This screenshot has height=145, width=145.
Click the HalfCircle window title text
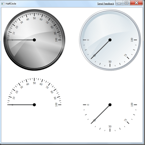(11, 4)
